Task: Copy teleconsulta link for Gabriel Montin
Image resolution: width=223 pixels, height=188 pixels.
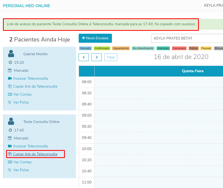Action: [x=35, y=86]
